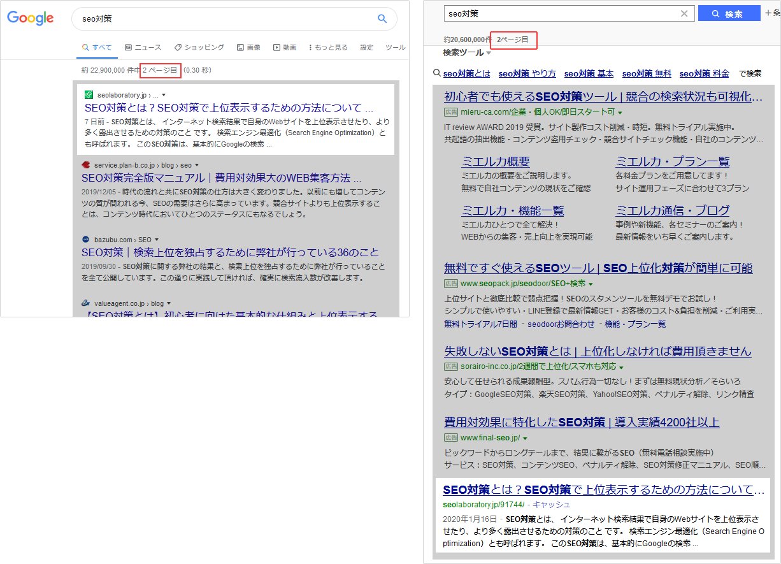
Task: Select the Google すべて tab
Action: [97, 47]
